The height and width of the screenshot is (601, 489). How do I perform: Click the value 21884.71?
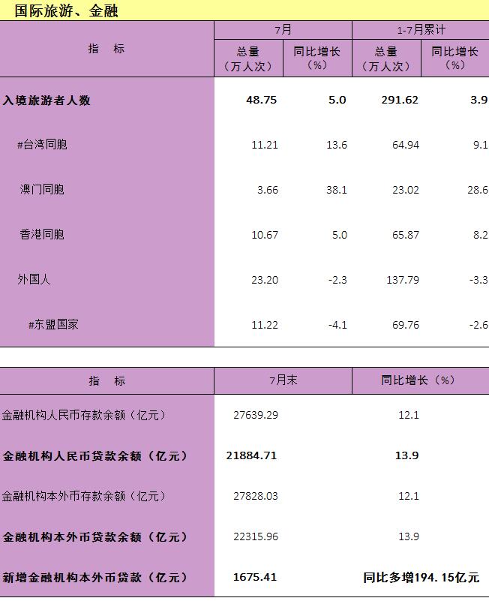click(x=251, y=455)
